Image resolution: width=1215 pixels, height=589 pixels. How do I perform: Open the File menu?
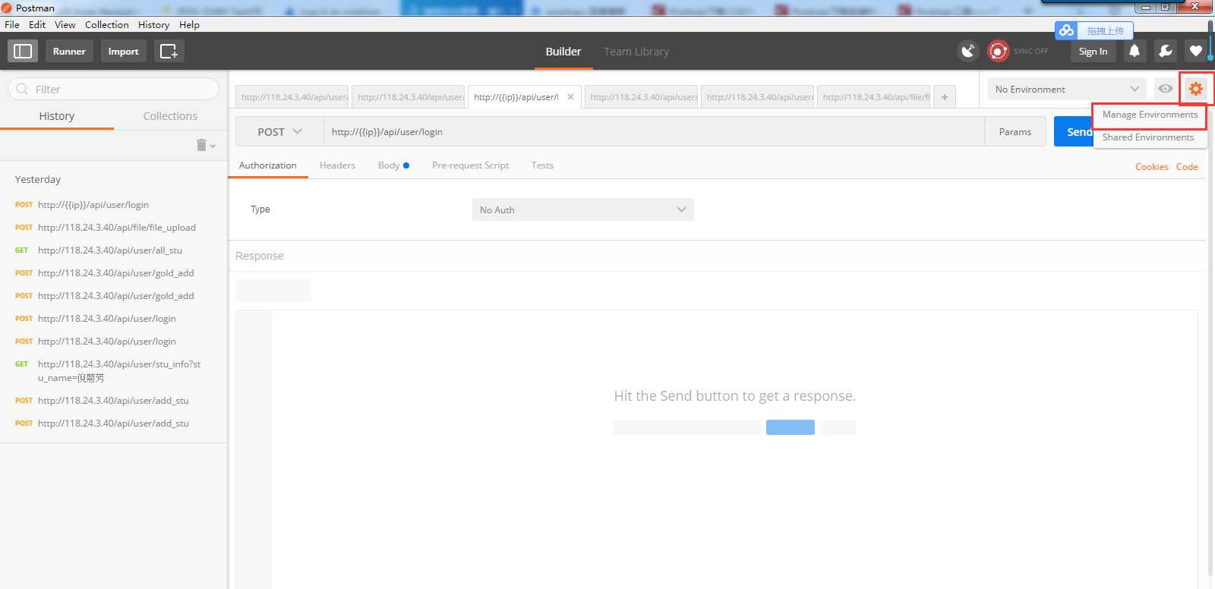click(12, 24)
